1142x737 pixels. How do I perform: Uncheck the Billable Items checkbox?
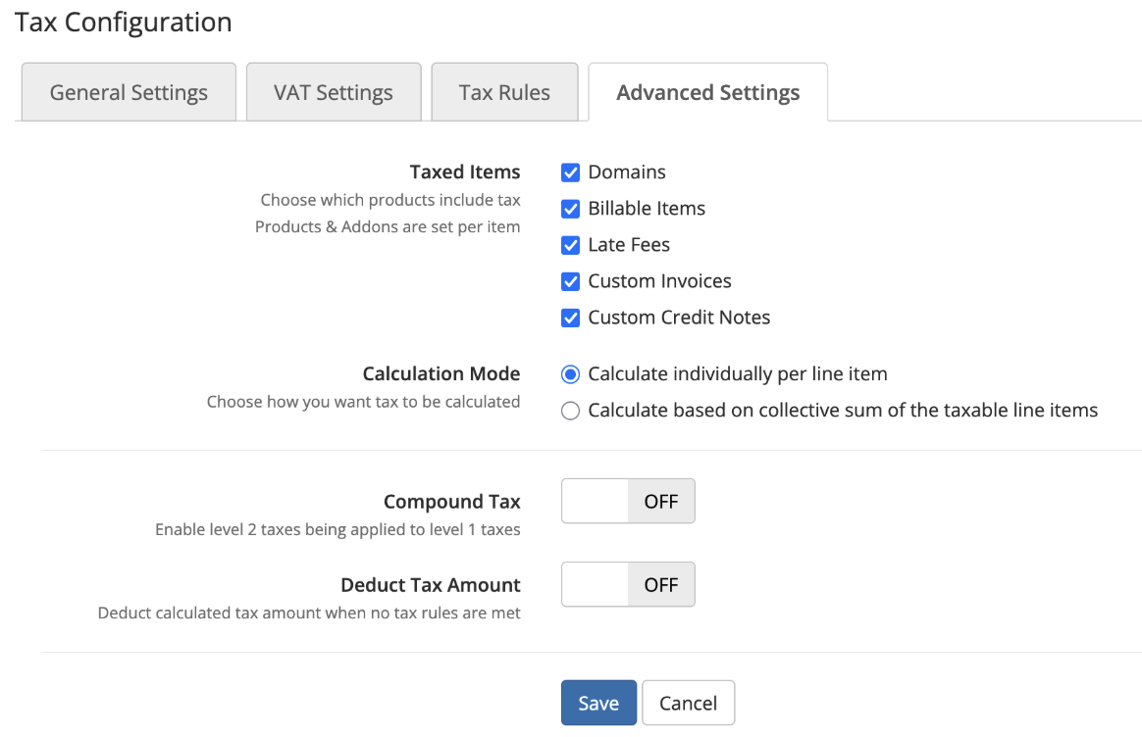click(571, 208)
